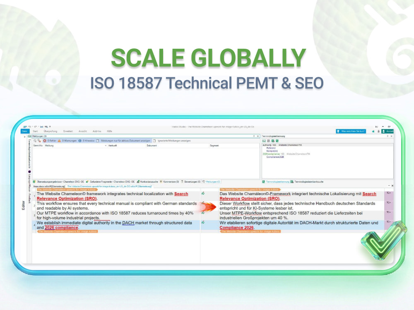Viewport: 414px width, 310px height.
Task: Click the notification bell icon
Action: click(x=378, y=131)
